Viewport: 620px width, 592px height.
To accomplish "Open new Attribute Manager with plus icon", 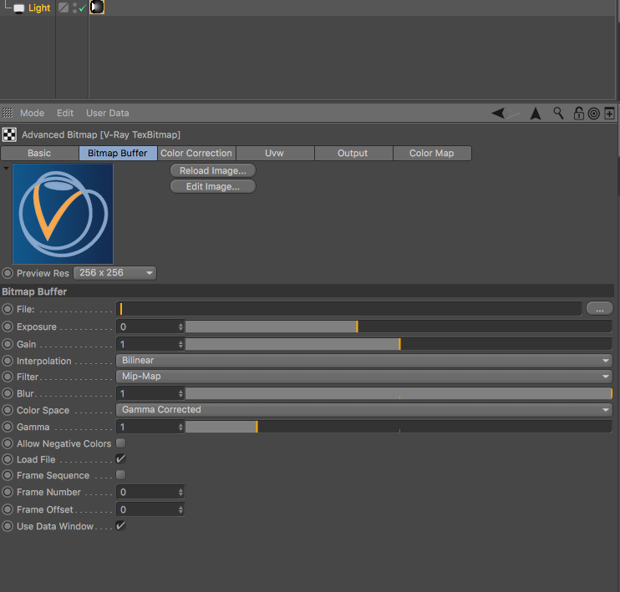I will pyautogui.click(x=609, y=114).
